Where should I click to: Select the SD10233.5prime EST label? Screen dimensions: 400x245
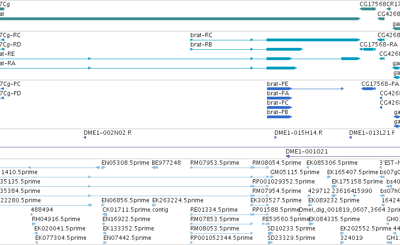291,229
